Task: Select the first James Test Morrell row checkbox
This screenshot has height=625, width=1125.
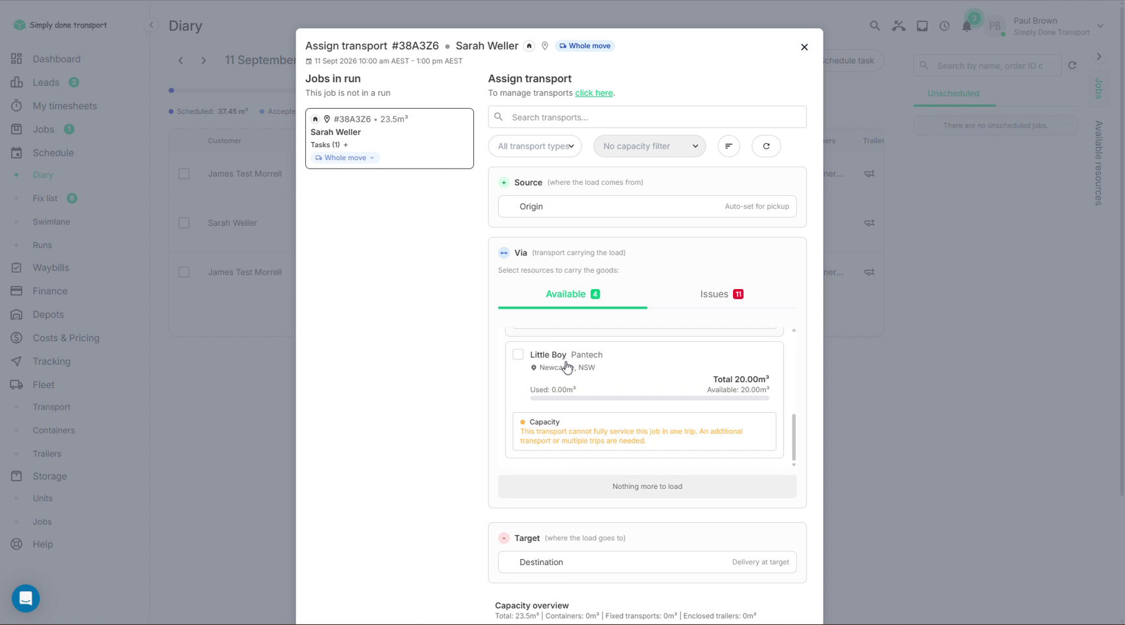Action: pos(184,174)
